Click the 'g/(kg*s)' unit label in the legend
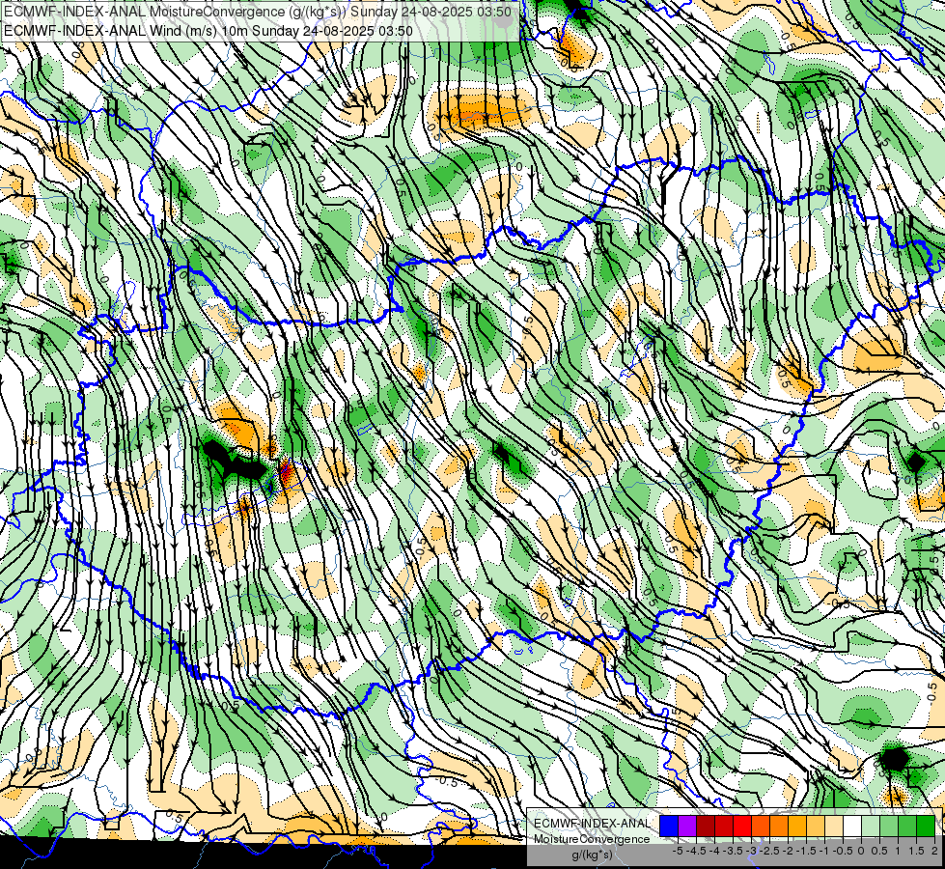Viewport: 945px width, 869px height. 592,855
